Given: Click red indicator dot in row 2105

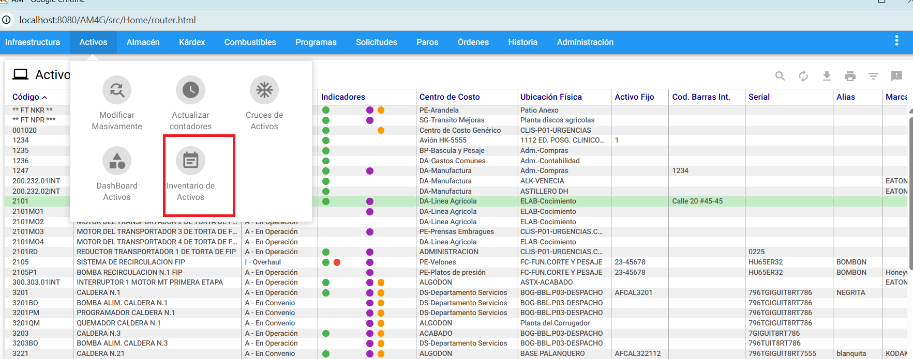Looking at the screenshot, I should click(x=337, y=262).
